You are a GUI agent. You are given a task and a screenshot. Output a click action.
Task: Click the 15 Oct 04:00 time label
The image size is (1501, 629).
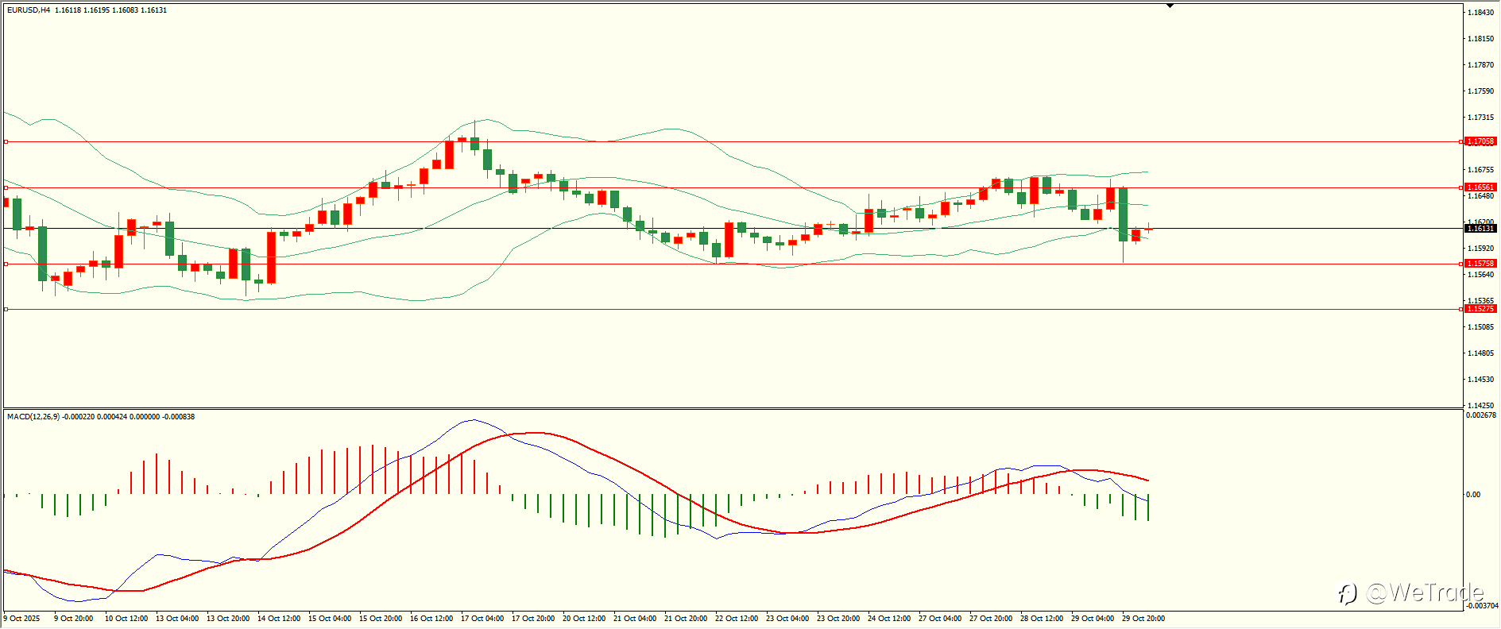pos(330,619)
